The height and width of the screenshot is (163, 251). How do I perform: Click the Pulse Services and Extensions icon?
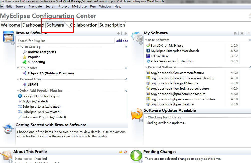[148, 61]
